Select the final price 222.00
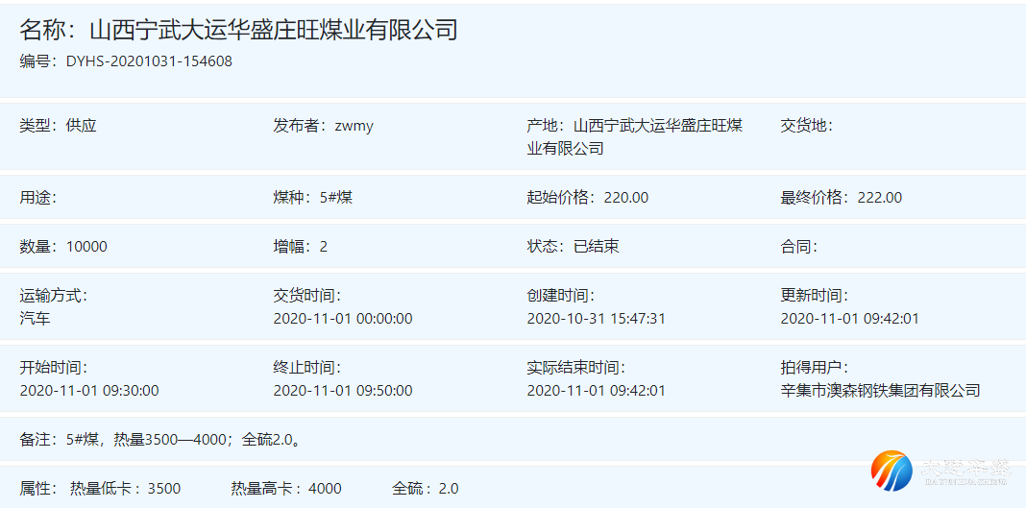The width and height of the screenshot is (1026, 508). coord(880,198)
